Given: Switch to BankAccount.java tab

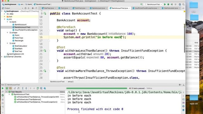Looking at the screenshot, I should coord(98,8).
